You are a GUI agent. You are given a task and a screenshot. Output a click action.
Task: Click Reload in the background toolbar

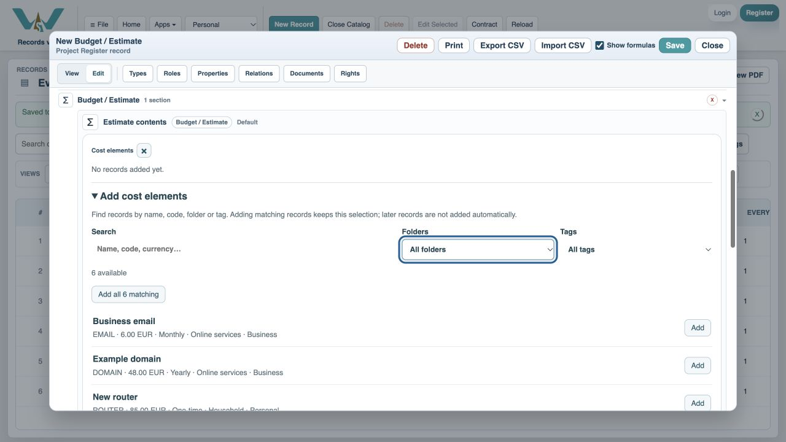pyautogui.click(x=522, y=25)
